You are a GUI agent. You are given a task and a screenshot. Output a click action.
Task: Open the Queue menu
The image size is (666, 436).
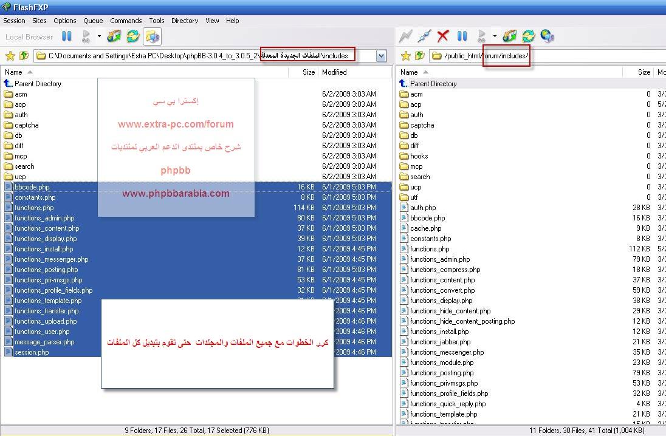[93, 21]
